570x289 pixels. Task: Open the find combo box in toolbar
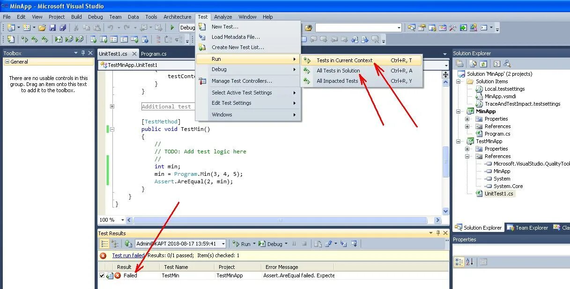point(398,28)
